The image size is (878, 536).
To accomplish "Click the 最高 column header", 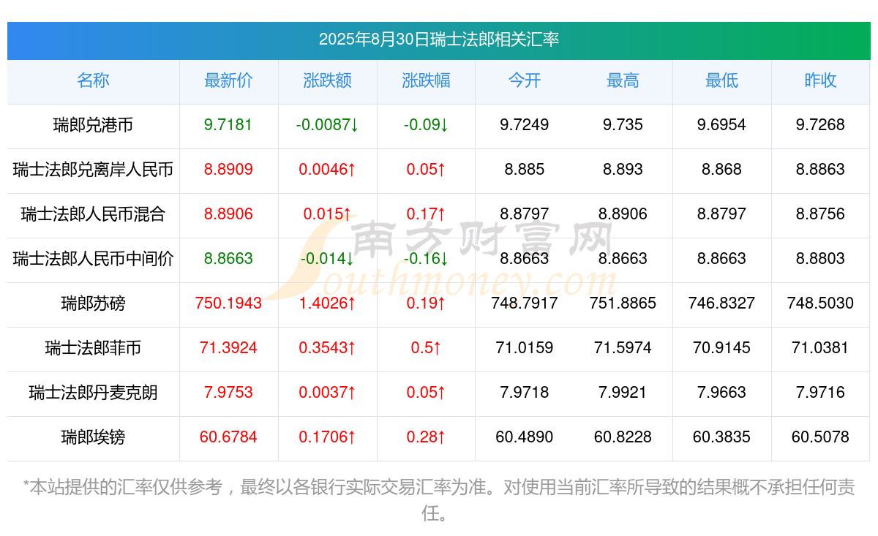I will pyautogui.click(x=623, y=80).
